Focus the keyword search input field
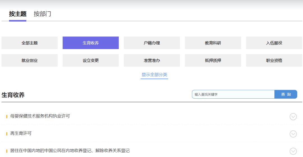This screenshot has height=157, width=303. [x=233, y=94]
